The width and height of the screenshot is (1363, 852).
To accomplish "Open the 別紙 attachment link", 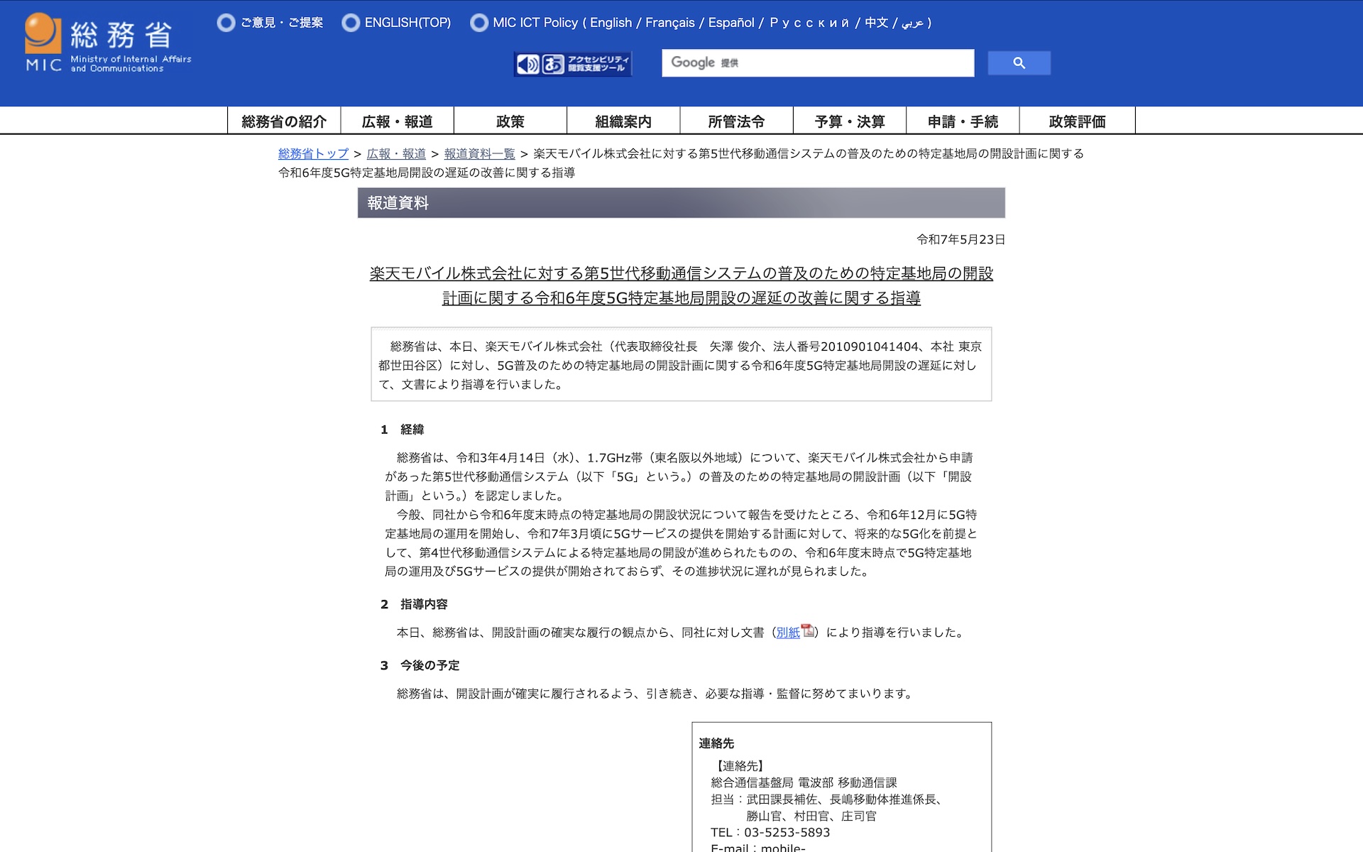I will [788, 632].
